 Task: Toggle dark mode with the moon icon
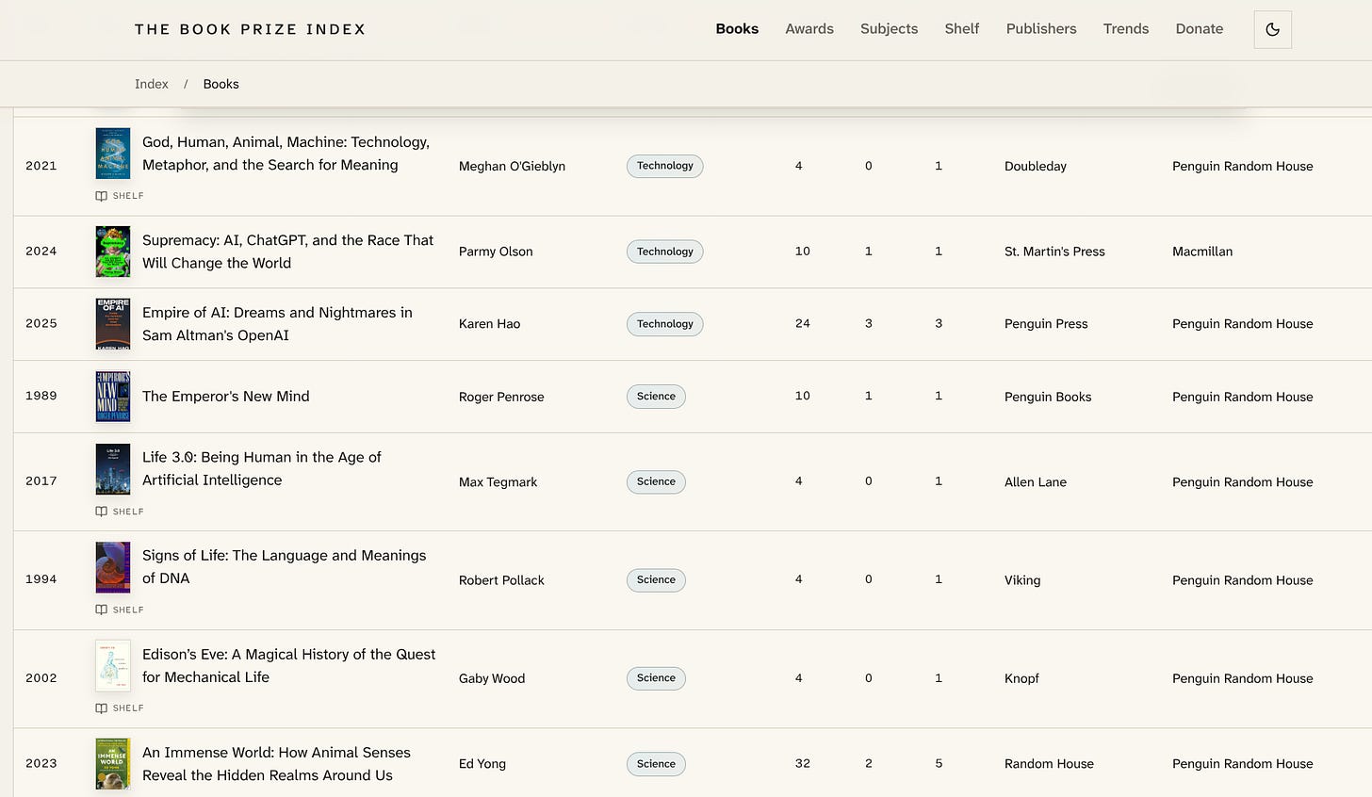[x=1272, y=29]
